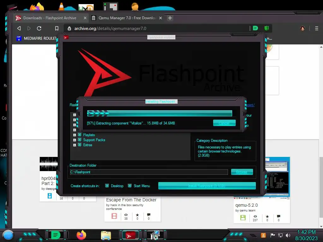Toggle the Support Packs component checkbox
The height and width of the screenshot is (242, 323).
(80, 140)
